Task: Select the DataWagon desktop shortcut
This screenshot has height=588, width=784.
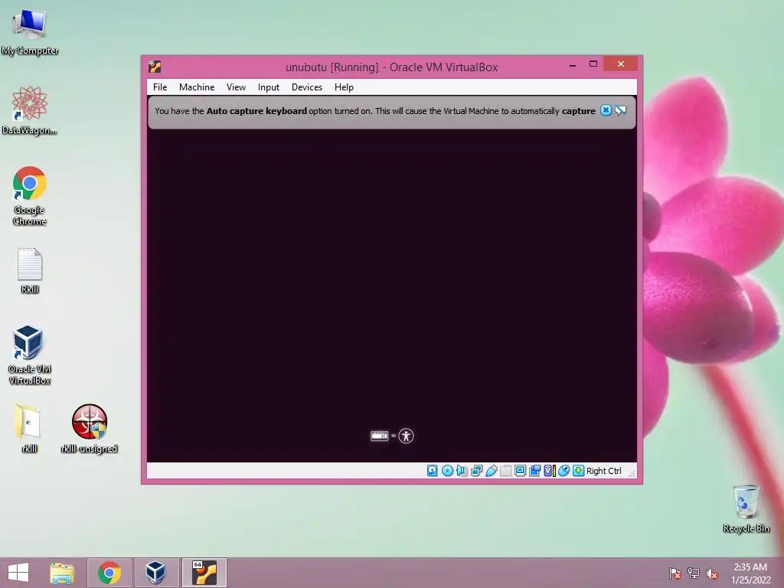Action: [30, 110]
